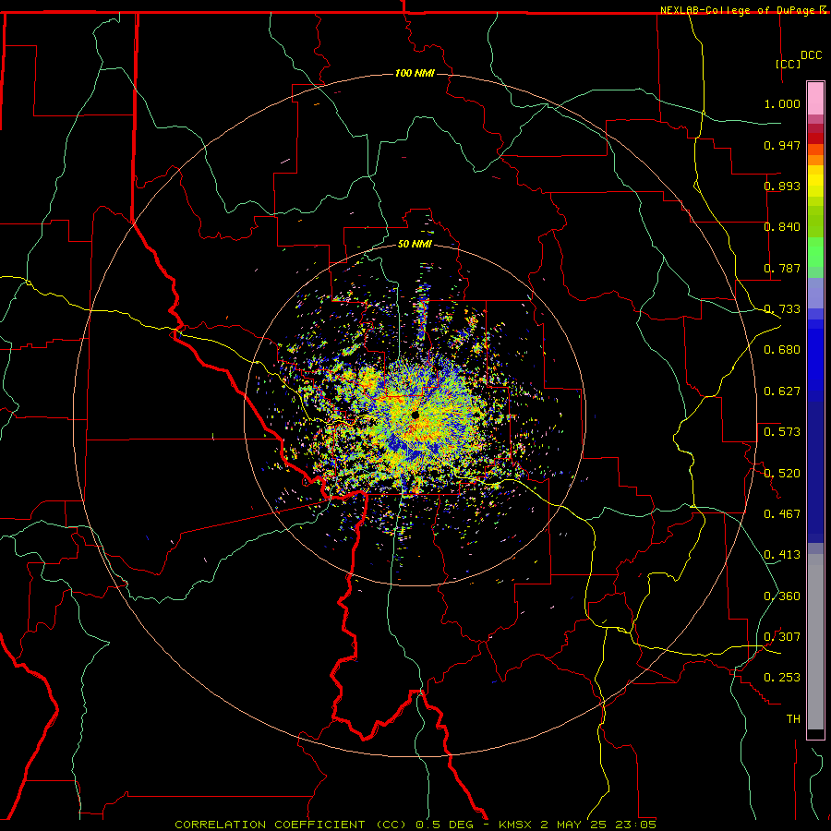Click the 0.787 scale value

click(782, 268)
